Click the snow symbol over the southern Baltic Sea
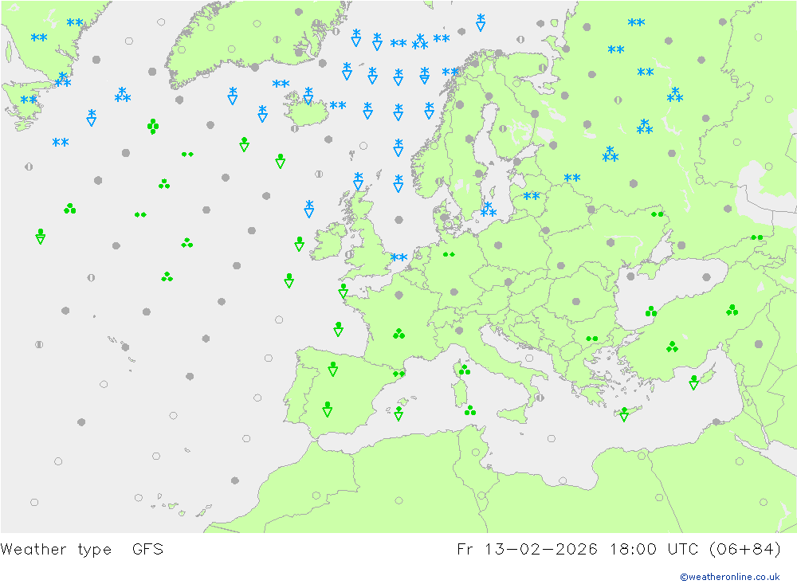The height and width of the screenshot is (584, 797). 489,210
